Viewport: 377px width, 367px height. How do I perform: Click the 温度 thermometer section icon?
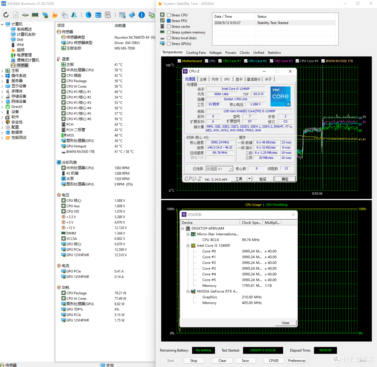pyautogui.click(x=58, y=59)
